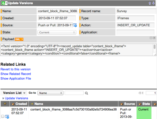The width and height of the screenshot is (157, 119).
Task: Click Revert to this version link
Action: [15, 69]
